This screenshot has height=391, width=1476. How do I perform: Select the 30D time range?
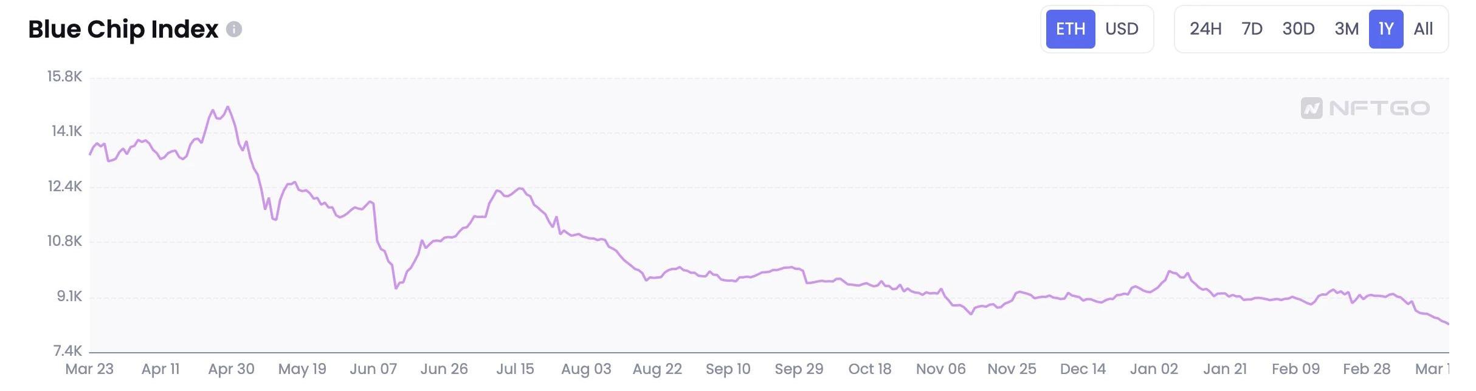click(1298, 29)
